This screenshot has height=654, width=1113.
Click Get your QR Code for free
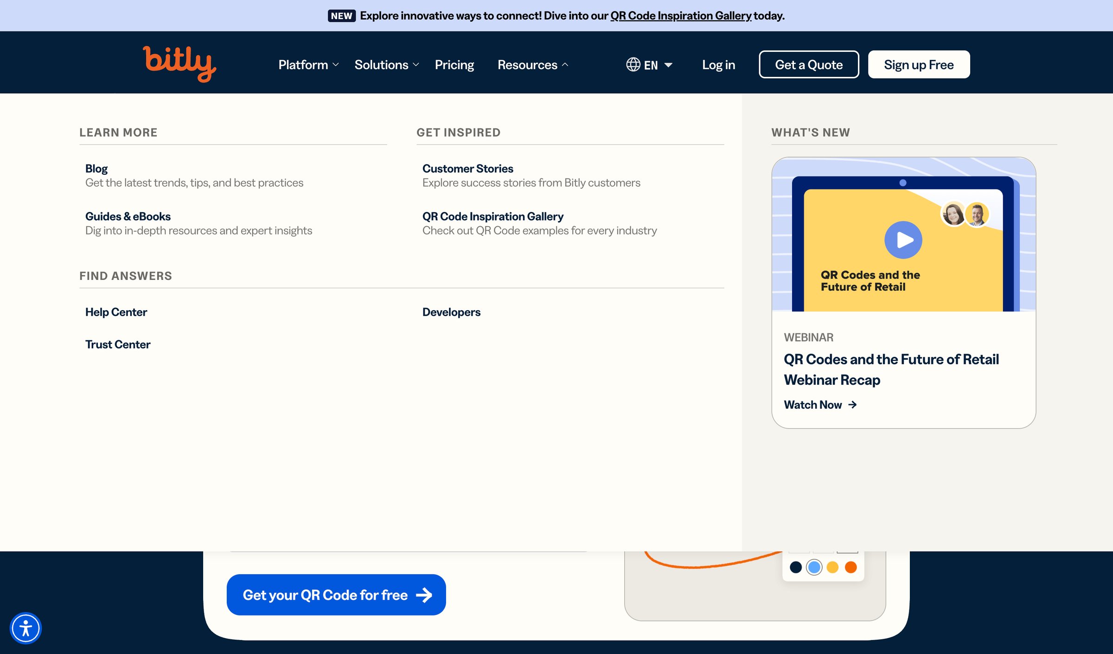tap(336, 595)
